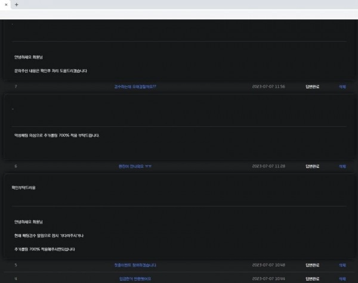Open inquiry titled 입금한거 반환됐어요
Viewport: 358px width, 283px height.
click(135, 279)
